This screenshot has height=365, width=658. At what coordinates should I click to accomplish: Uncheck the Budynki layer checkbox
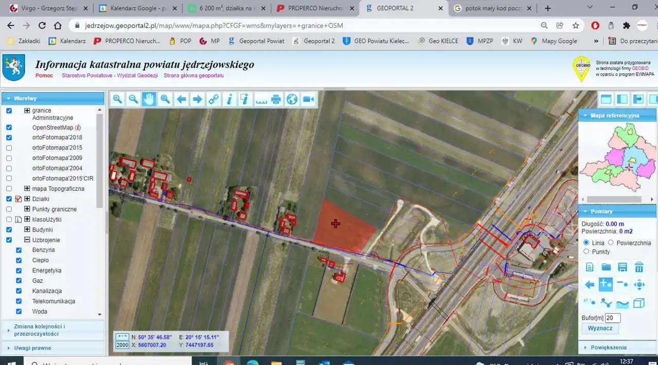[x=9, y=230]
